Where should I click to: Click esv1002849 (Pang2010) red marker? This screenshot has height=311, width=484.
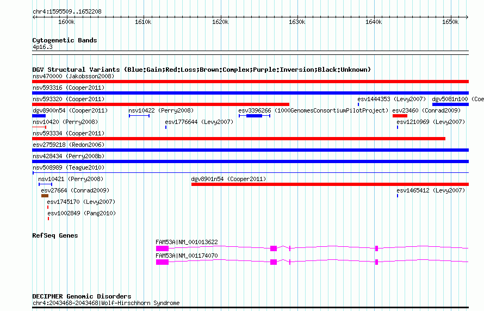(x=48, y=219)
